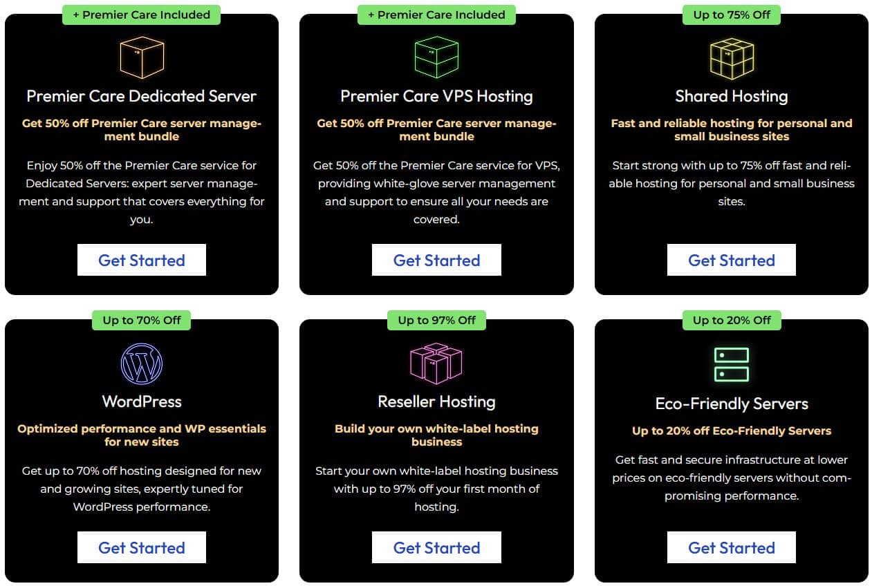
Task: Open the Reseller Hosting heading
Action: pos(436,401)
